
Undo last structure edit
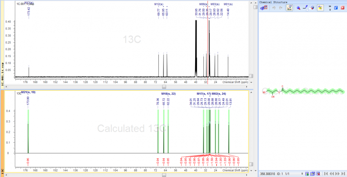(274, 8)
